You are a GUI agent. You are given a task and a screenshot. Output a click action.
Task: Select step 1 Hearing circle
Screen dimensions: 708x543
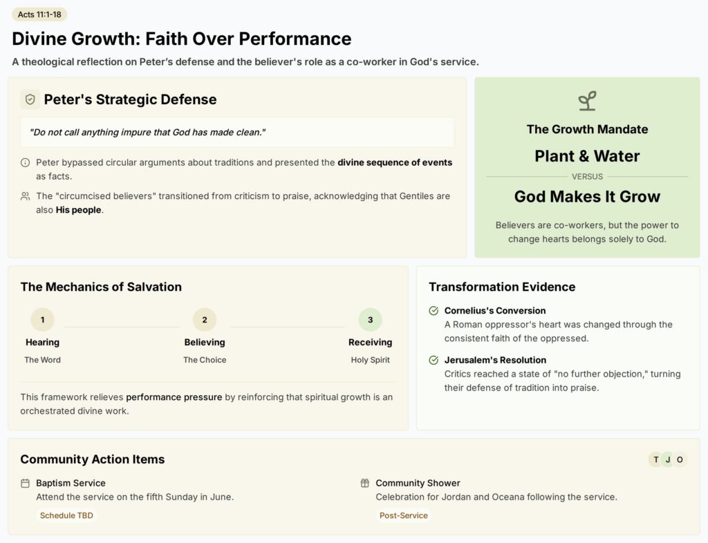[x=42, y=320]
